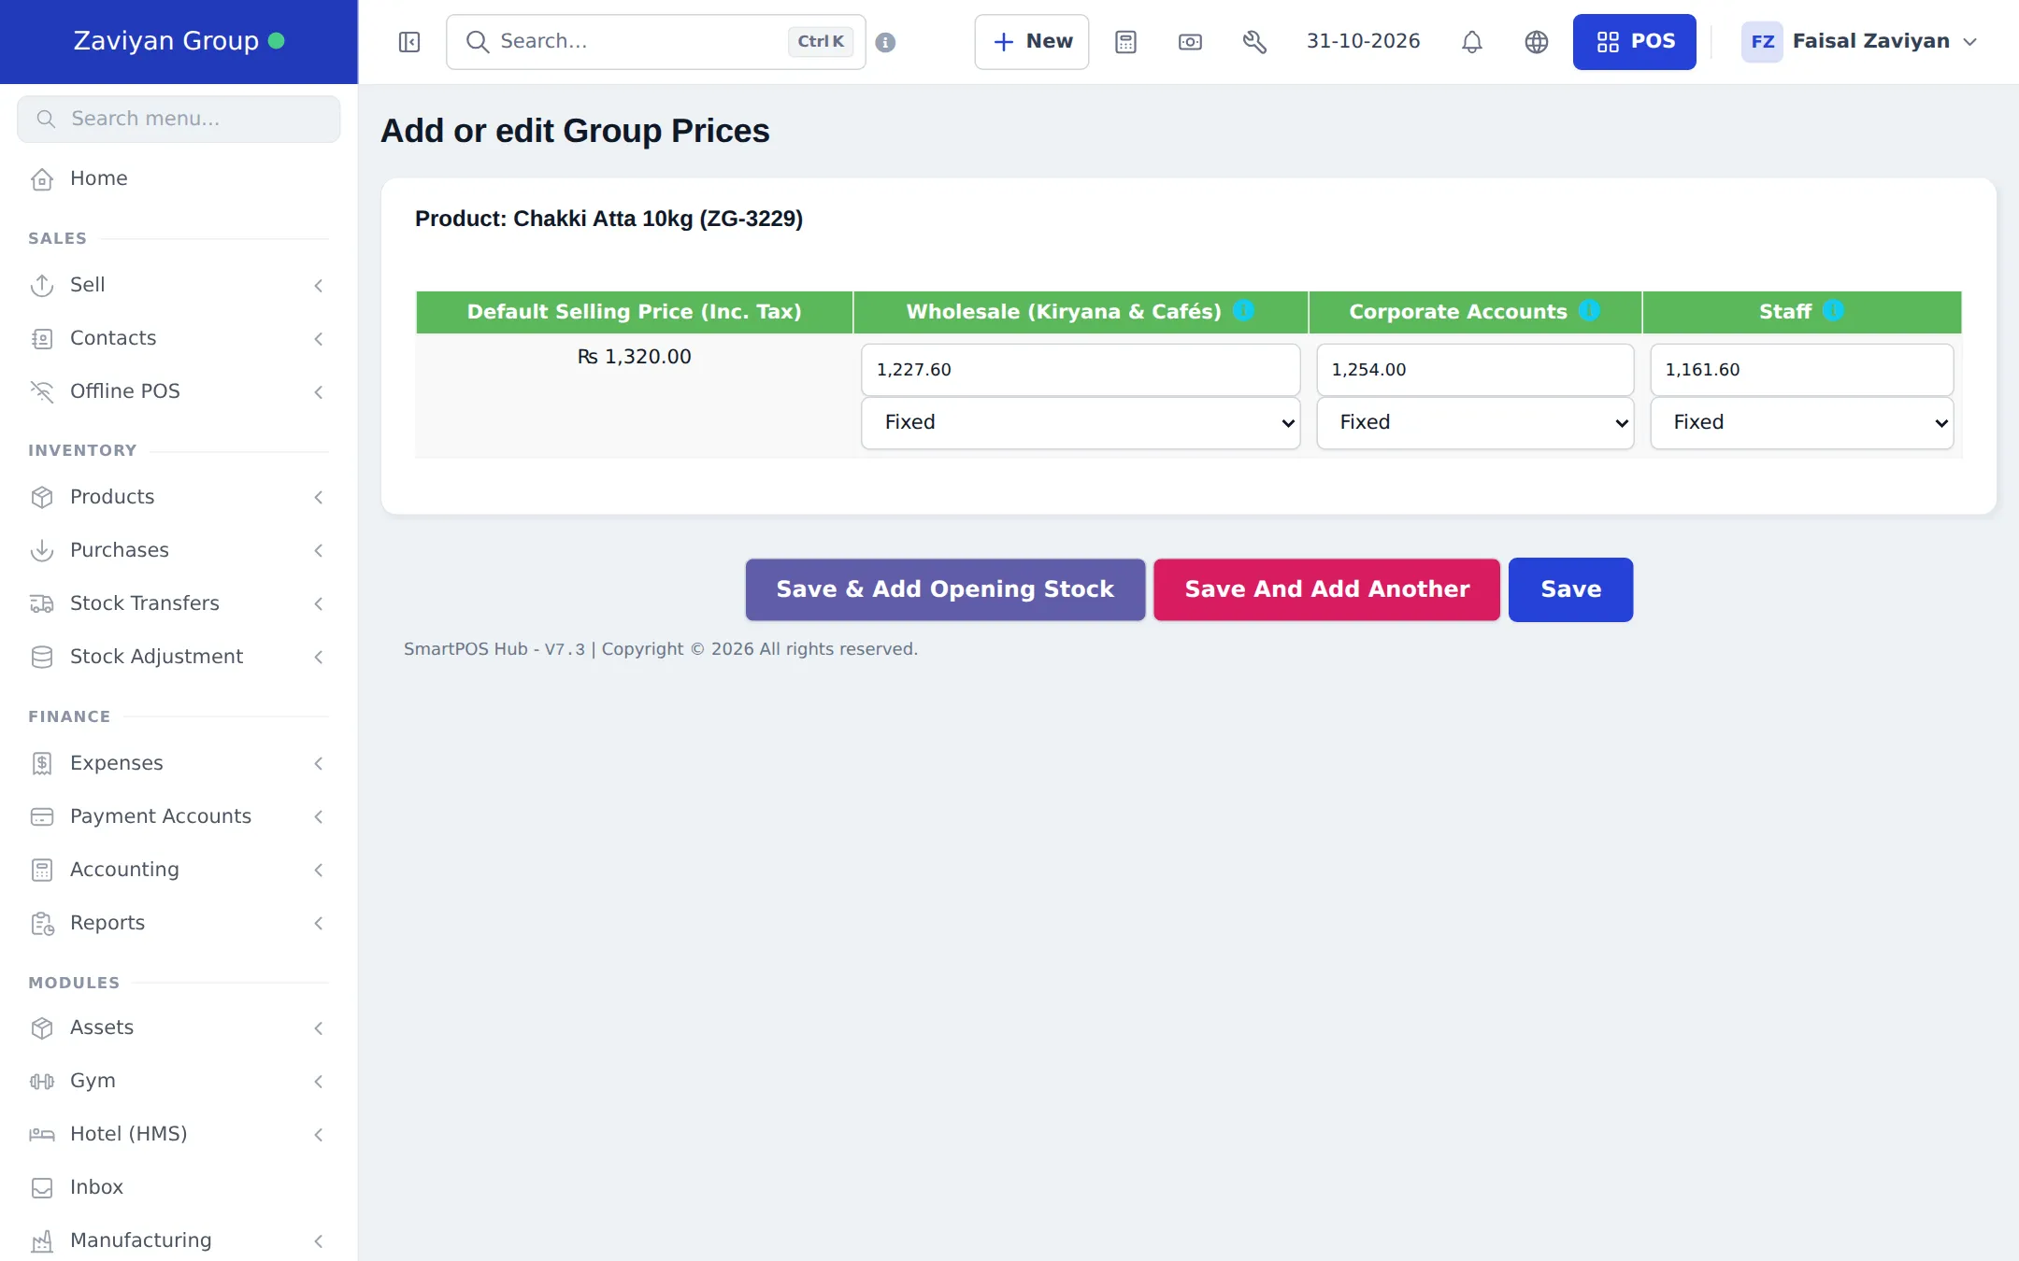
Task: Expand the Assets submenu chevron
Action: tap(319, 1027)
